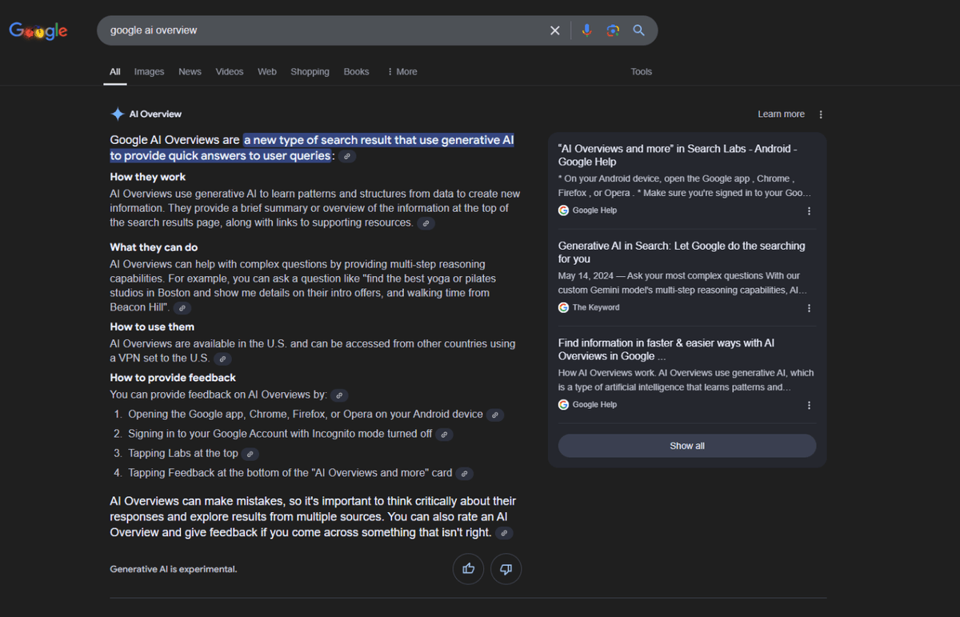Expand the More search filters menu
Image resolution: width=960 pixels, height=617 pixels.
pos(402,72)
